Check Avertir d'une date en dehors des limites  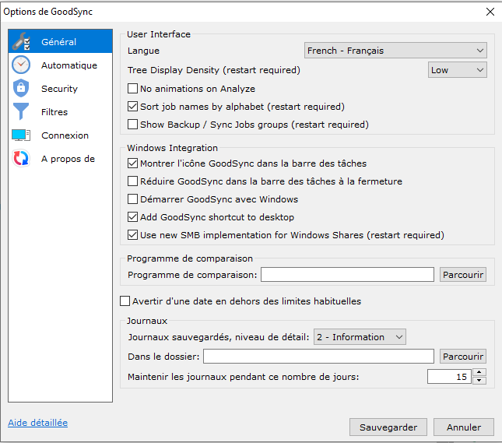125,301
